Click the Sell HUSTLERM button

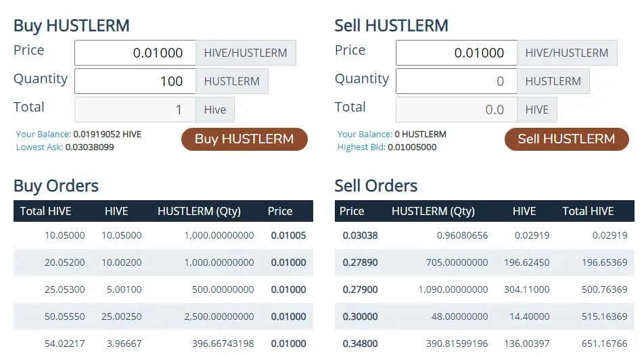(566, 139)
